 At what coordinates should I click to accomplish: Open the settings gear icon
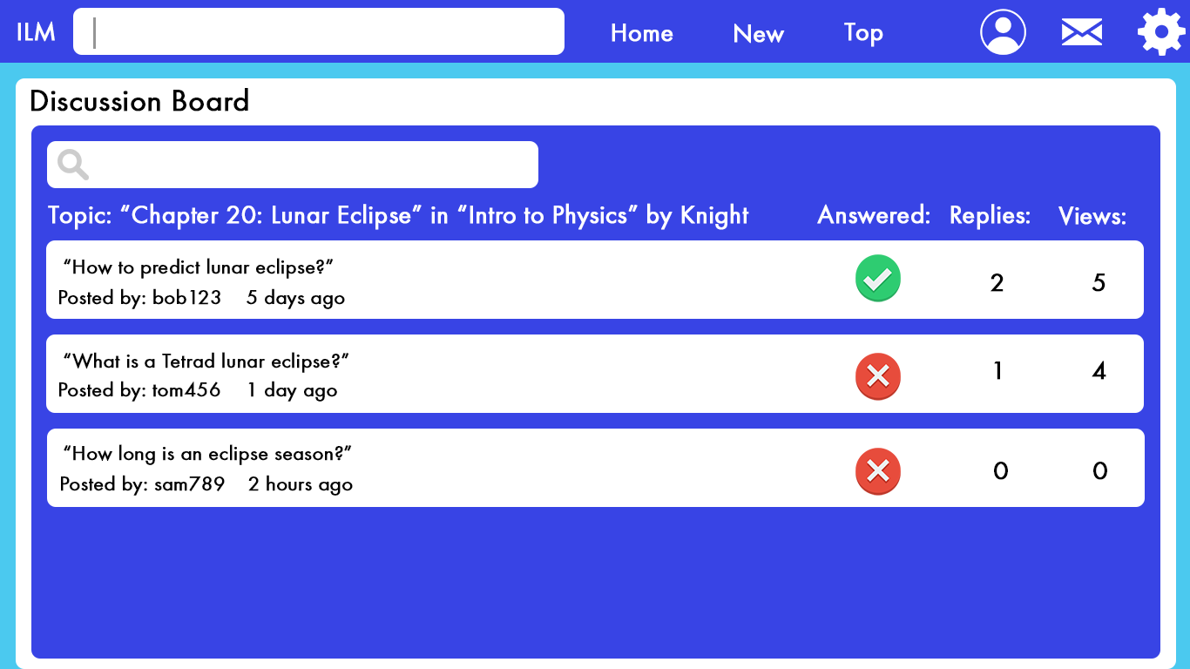(1161, 32)
